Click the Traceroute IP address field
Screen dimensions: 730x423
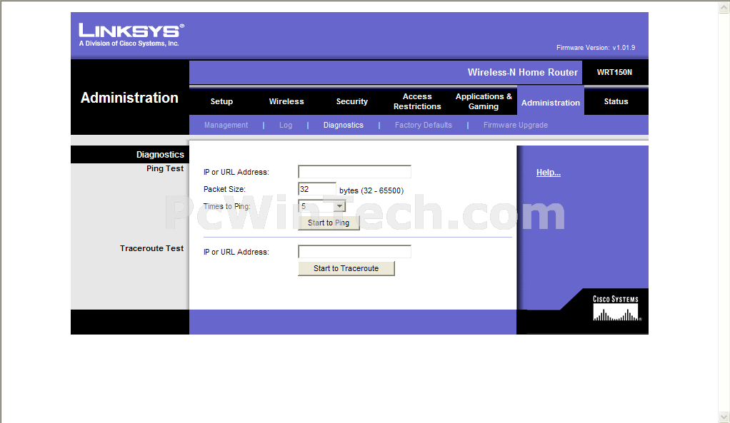(x=354, y=252)
